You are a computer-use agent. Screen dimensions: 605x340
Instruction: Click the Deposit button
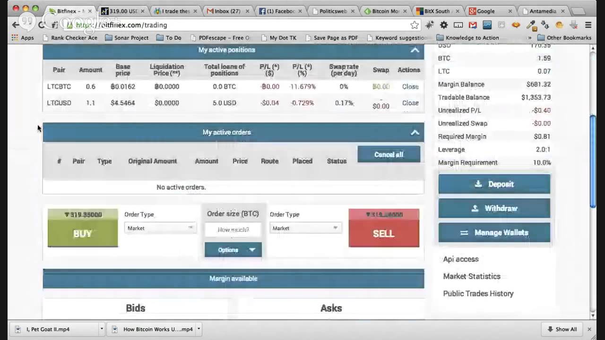click(494, 184)
